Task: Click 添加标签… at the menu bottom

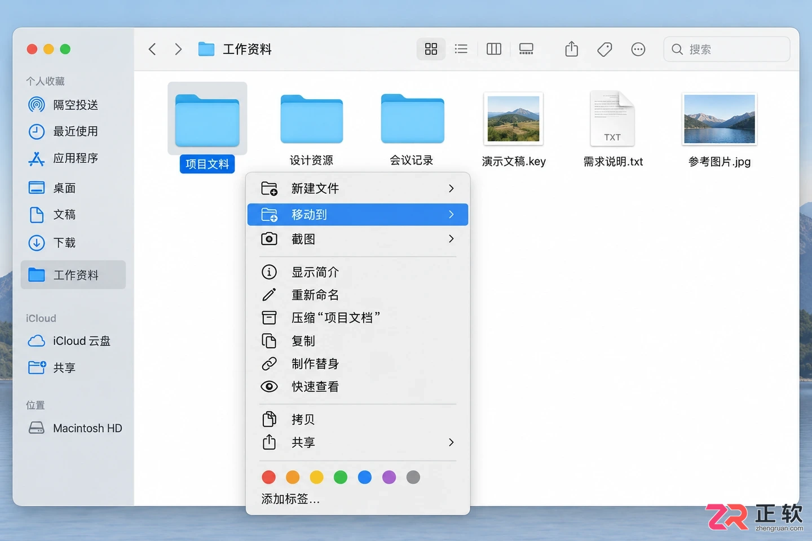Action: tap(290, 499)
